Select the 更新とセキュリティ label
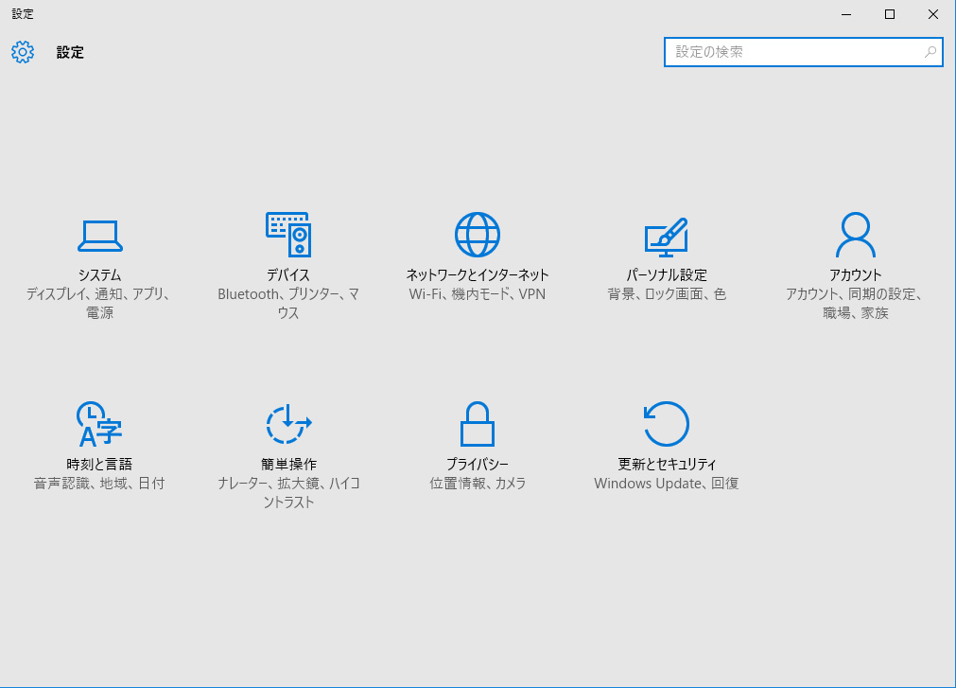The height and width of the screenshot is (688, 956). 667,464
